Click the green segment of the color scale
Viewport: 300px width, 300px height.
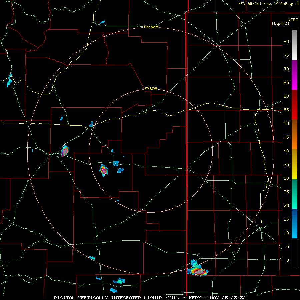[x=294, y=194]
